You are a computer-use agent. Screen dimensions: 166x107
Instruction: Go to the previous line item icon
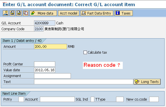coord(12,13)
